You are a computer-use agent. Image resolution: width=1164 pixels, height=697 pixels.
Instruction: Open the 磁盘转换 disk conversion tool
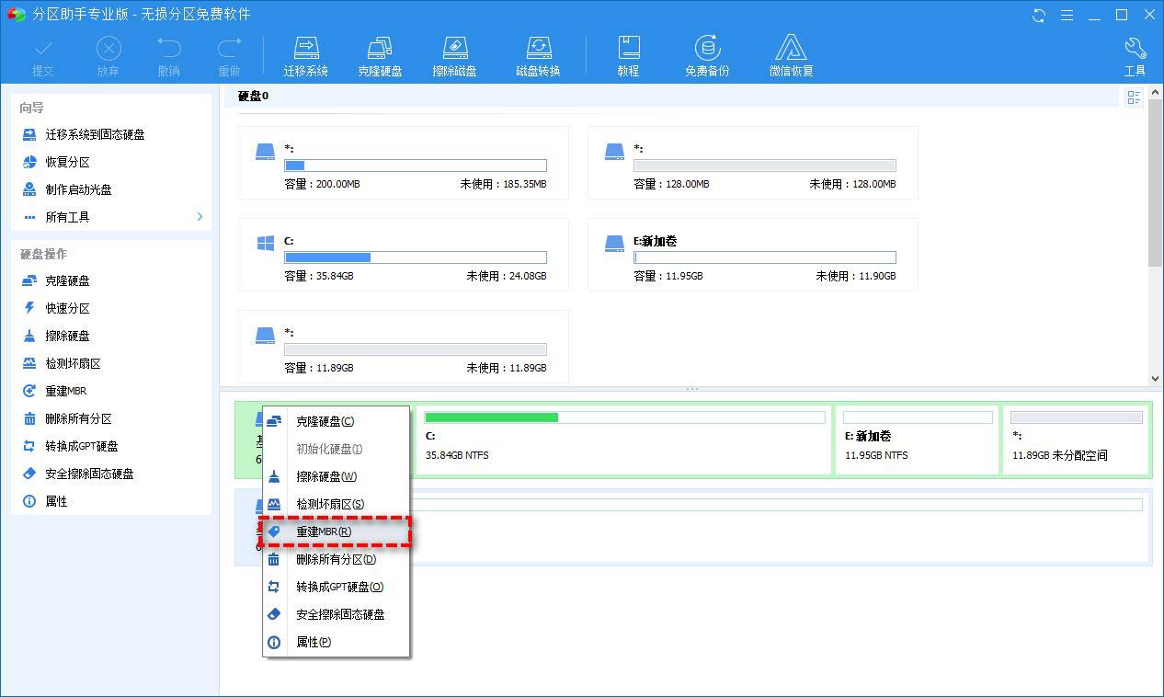pyautogui.click(x=538, y=53)
